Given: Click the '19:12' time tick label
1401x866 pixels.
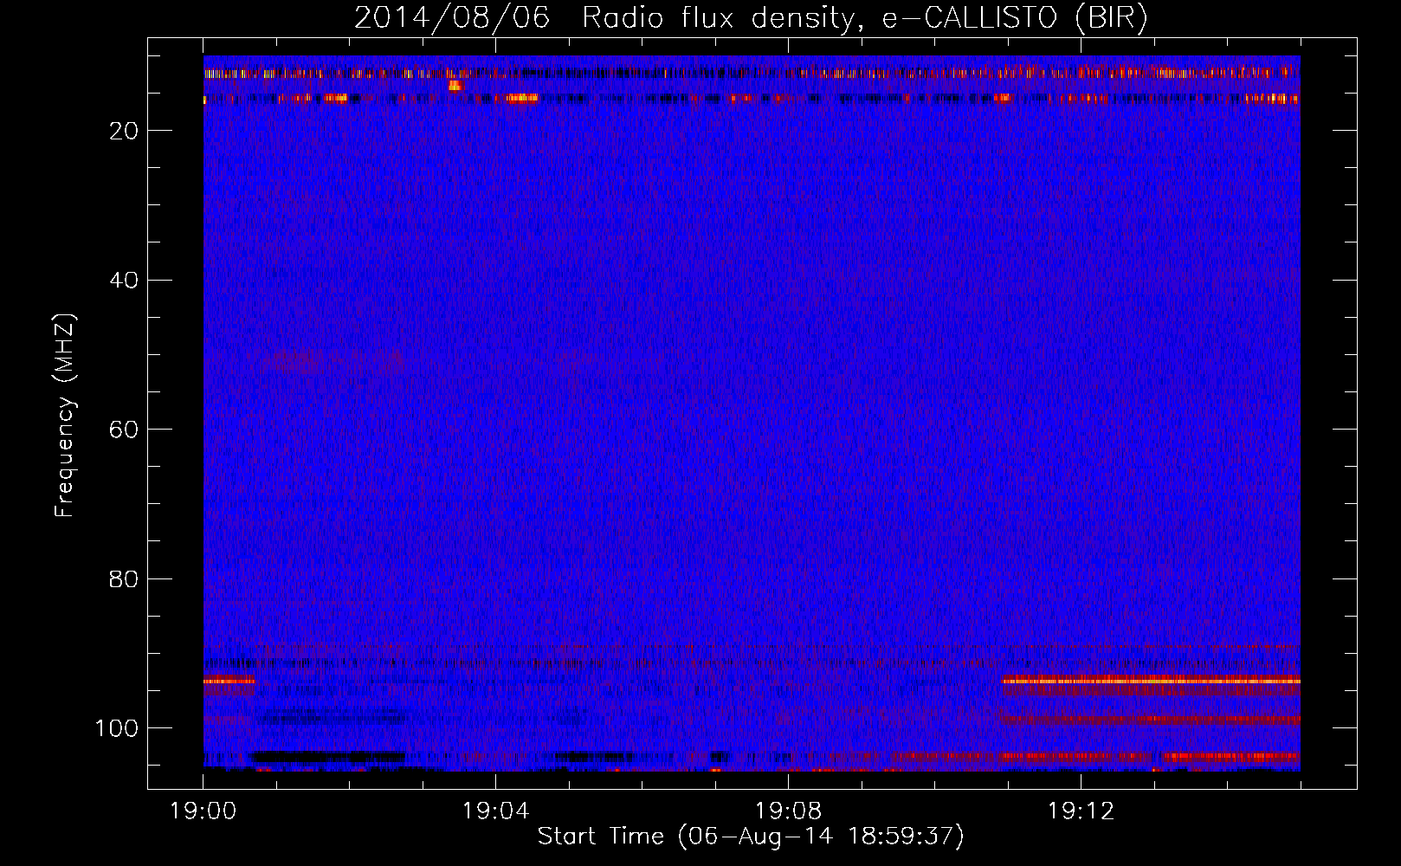Looking at the screenshot, I should 1081,811.
